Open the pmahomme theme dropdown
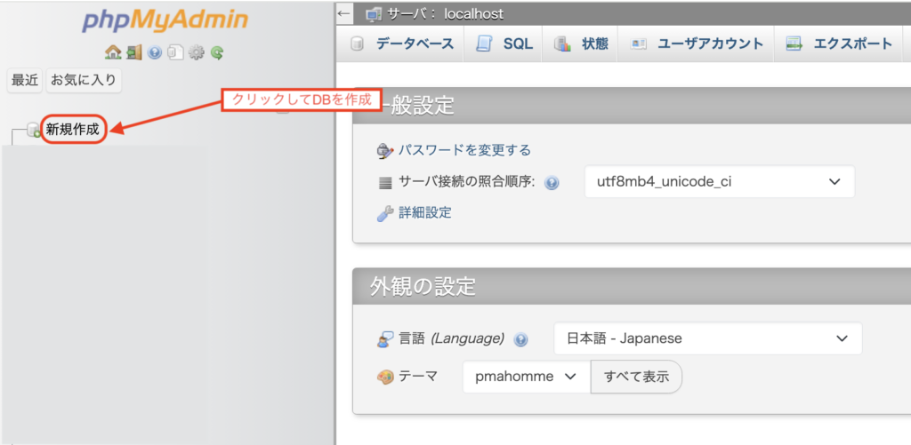 (527, 377)
